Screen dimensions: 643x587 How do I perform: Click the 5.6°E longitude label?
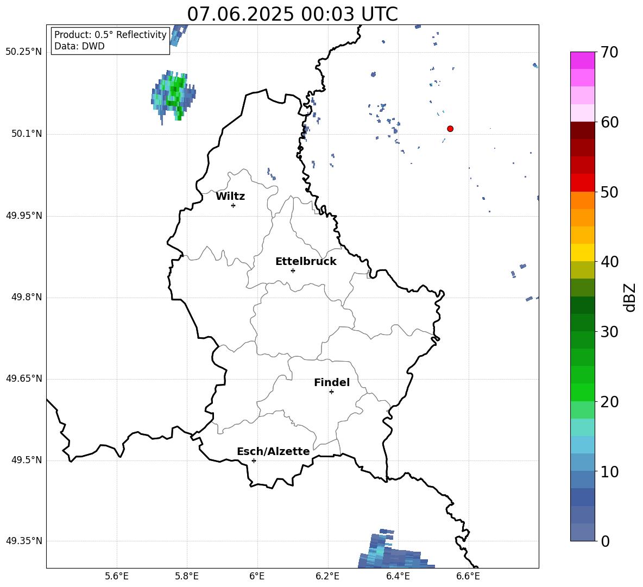[116, 576]
